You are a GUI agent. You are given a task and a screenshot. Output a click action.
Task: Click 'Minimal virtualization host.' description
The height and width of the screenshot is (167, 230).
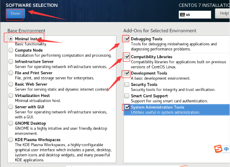(38, 100)
